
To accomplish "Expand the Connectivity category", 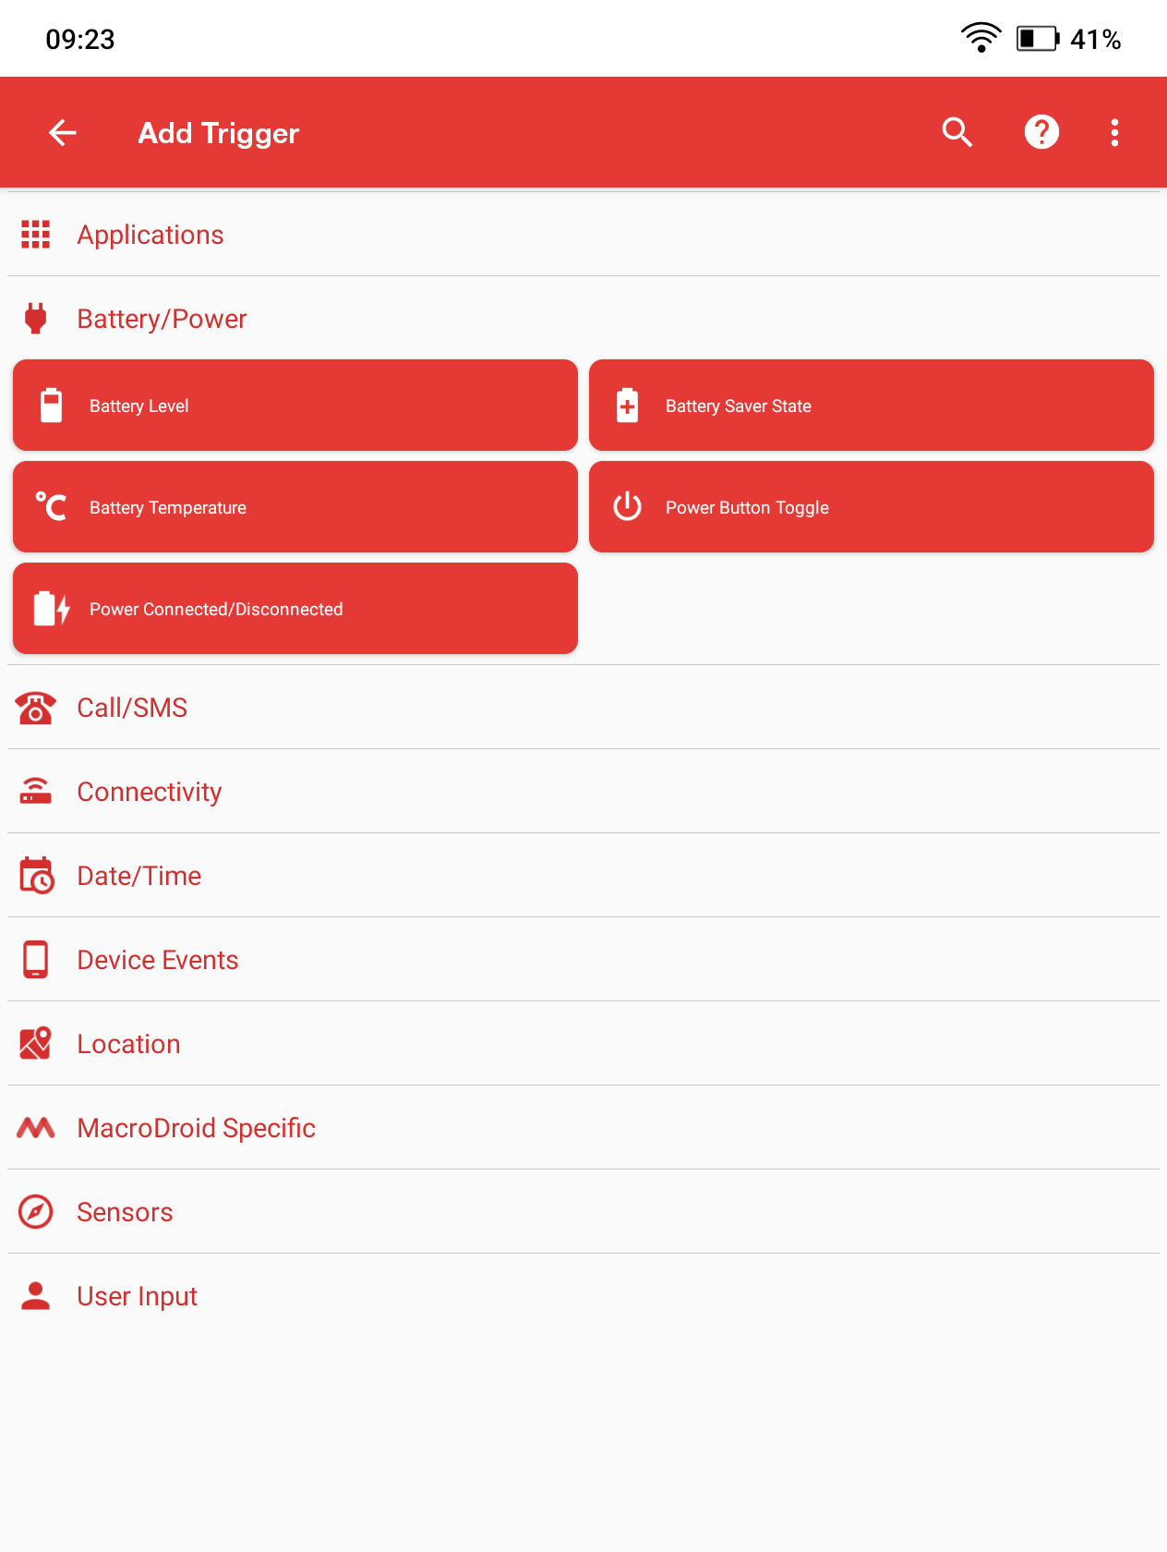I will click(x=150, y=792).
